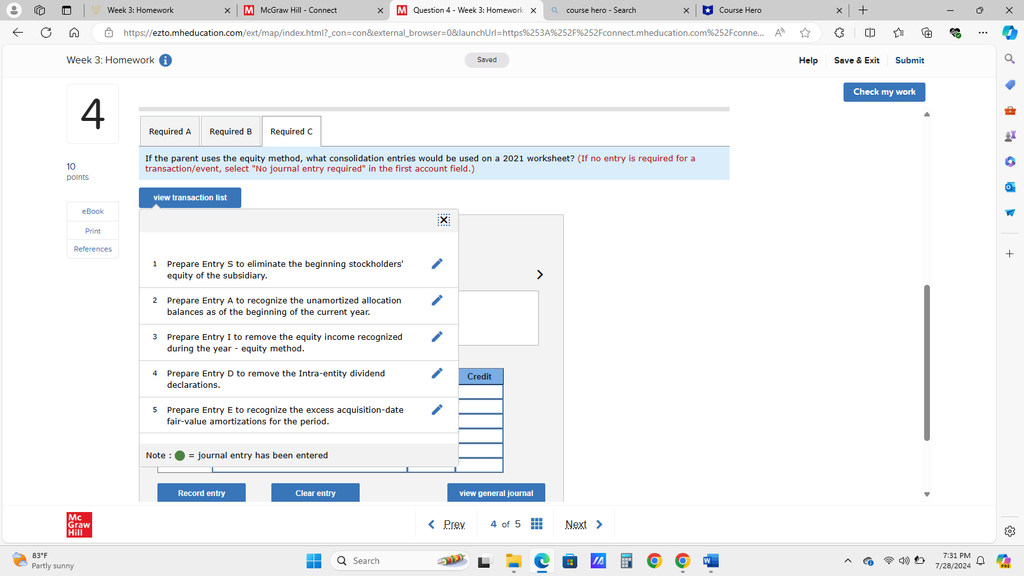The width and height of the screenshot is (1024, 576).
Task: Click the Check my work button
Action: (x=884, y=92)
